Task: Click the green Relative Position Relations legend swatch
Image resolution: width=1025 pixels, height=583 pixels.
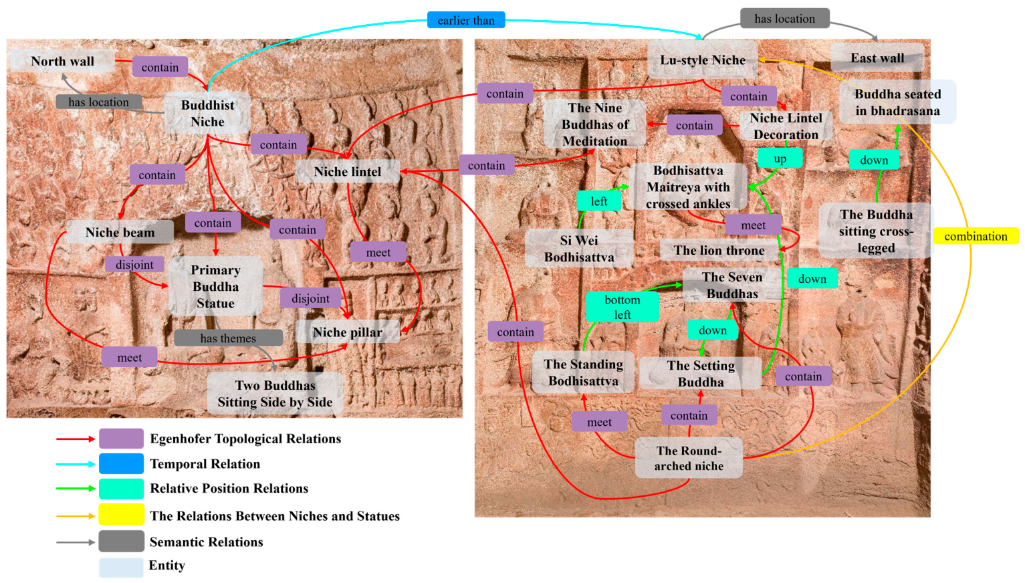Action: tap(121, 489)
